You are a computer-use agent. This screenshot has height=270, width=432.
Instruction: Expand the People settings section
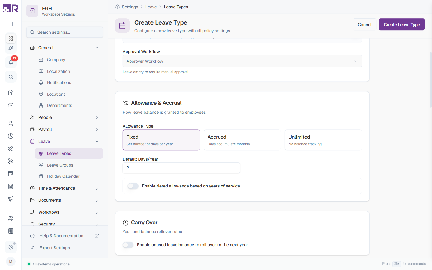click(65, 117)
